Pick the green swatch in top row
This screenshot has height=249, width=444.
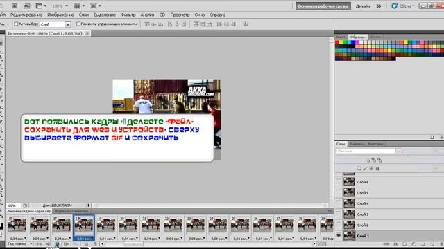click(345, 42)
